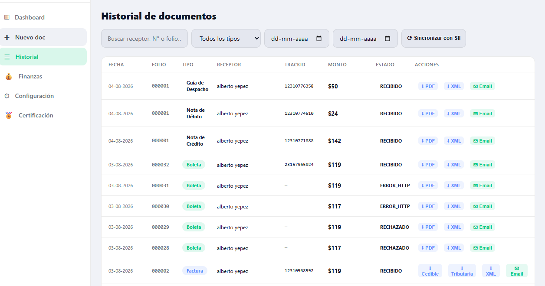This screenshot has height=286, width=545.
Task: Download XML for Nota de Crédito row
Action: coord(453,141)
